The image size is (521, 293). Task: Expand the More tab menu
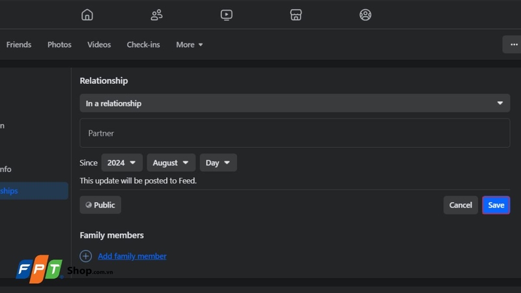pyautogui.click(x=190, y=44)
